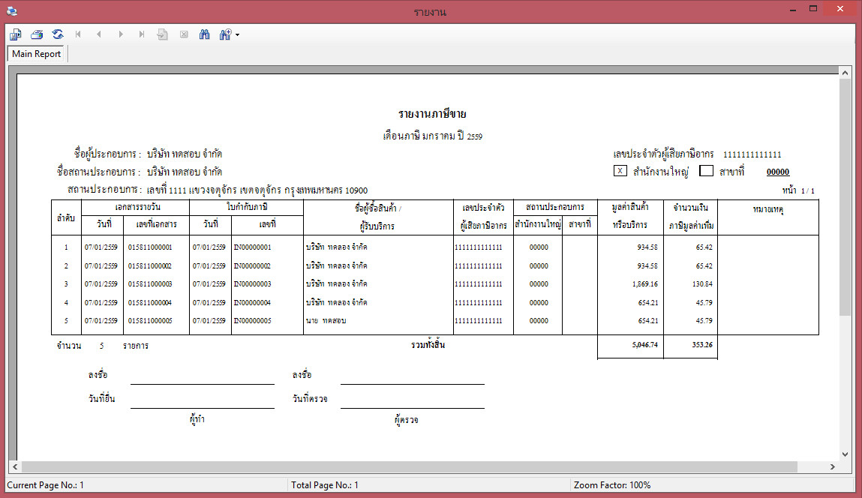Screen dimensions: 862x498
Task: Expand the zoom dropdown arrow in toolbar
Action: coord(237,35)
